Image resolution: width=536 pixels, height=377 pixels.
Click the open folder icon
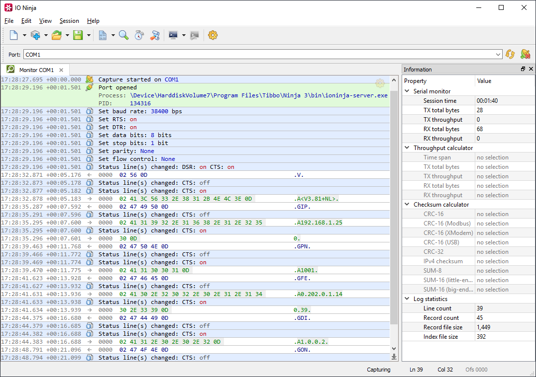57,35
